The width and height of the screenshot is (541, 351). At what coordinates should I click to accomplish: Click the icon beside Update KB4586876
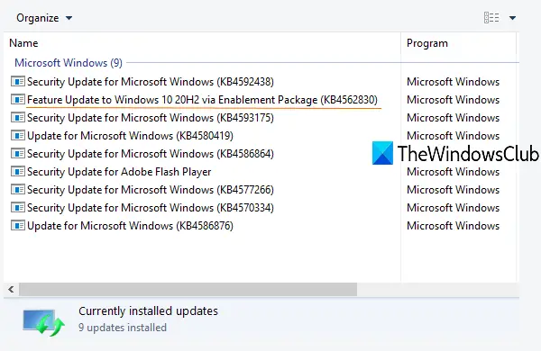click(18, 225)
